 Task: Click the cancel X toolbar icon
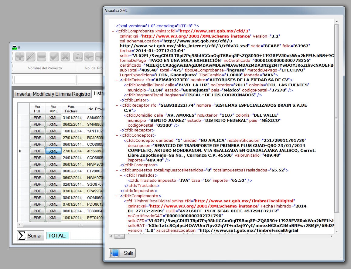(65, 57)
